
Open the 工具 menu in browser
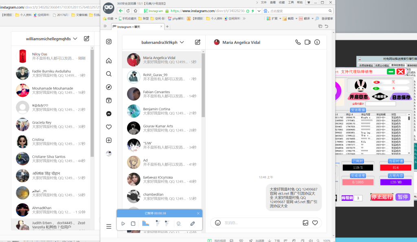(291, 2)
